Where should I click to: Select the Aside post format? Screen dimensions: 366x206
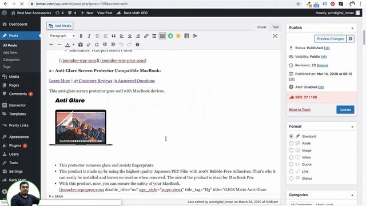pos(291,143)
